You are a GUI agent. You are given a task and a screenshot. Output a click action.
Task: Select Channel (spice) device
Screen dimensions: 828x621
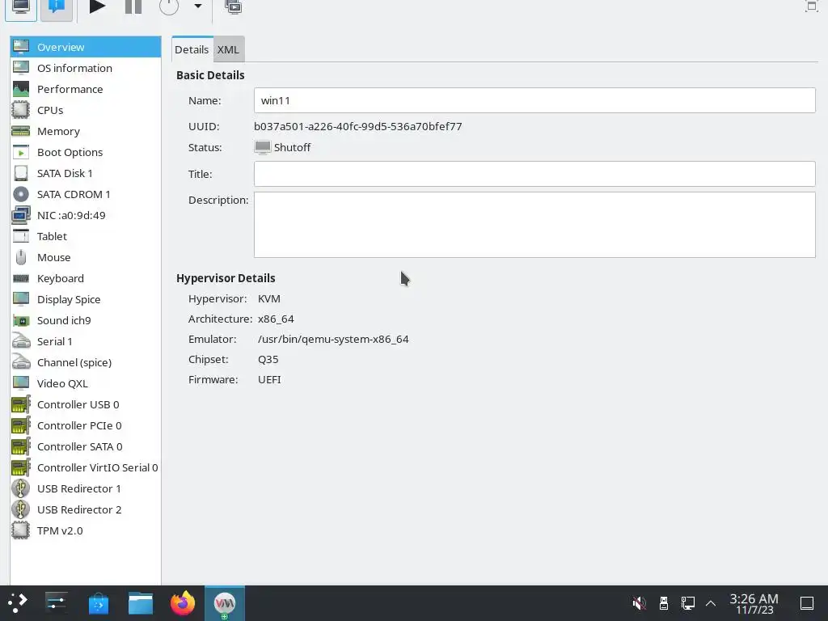86,363
